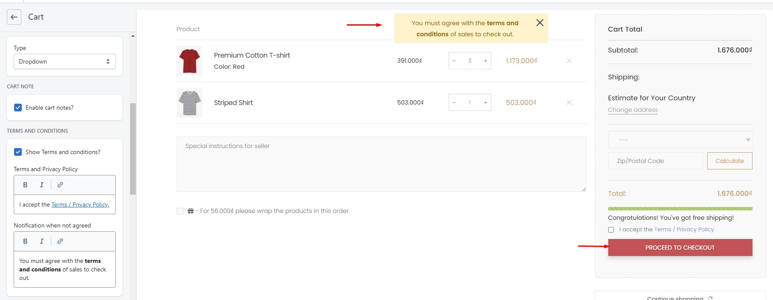This screenshot has width=773, height=300.
Task: Uncheck Show Terms and conditions
Action: 18,152
